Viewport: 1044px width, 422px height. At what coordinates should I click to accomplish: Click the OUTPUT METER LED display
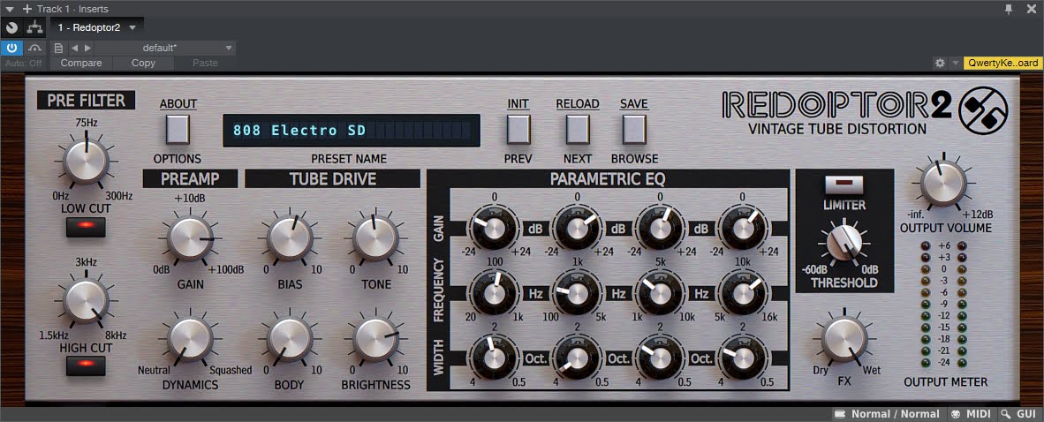click(x=942, y=305)
